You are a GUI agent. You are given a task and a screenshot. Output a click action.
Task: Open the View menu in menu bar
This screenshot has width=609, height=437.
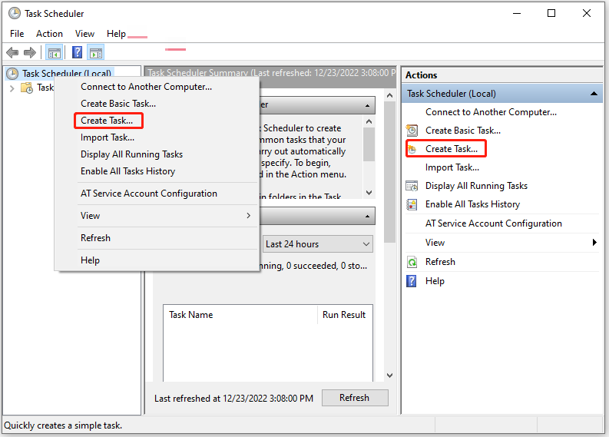[x=84, y=34]
